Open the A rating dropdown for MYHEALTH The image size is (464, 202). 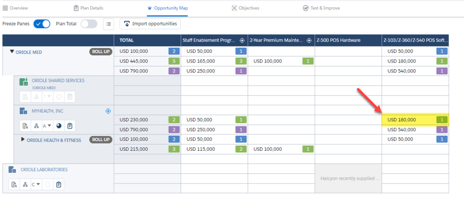tap(47, 126)
